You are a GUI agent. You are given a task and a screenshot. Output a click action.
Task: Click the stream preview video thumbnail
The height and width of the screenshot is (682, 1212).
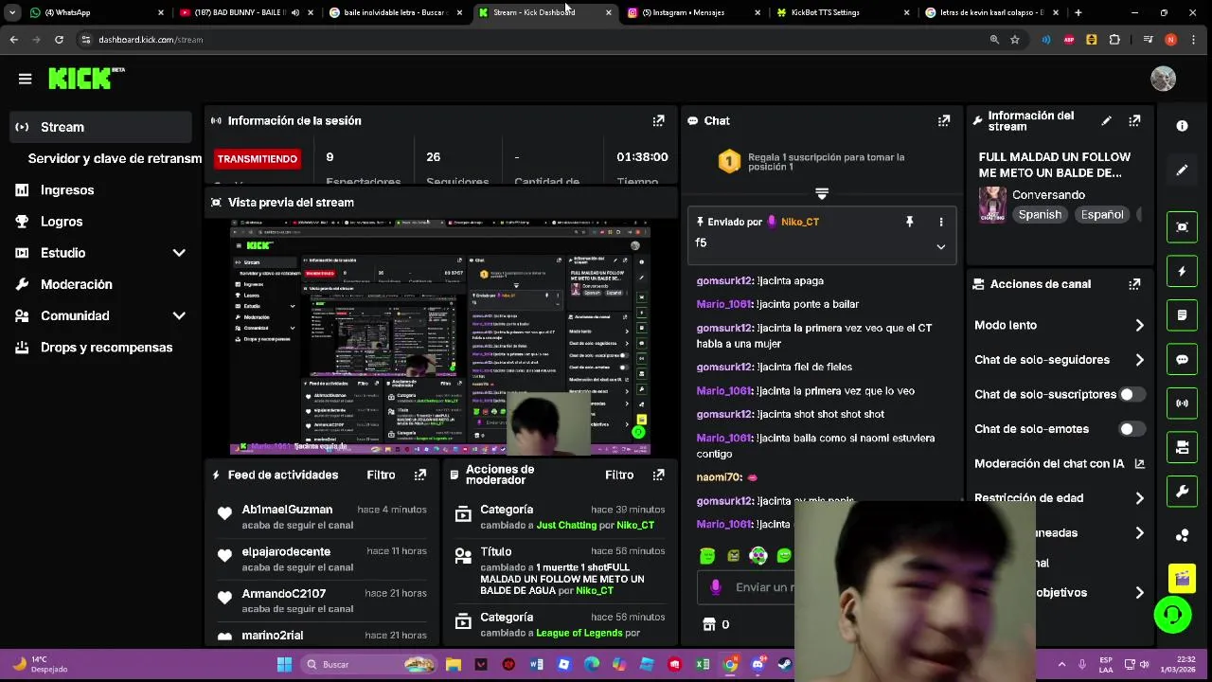click(440, 337)
